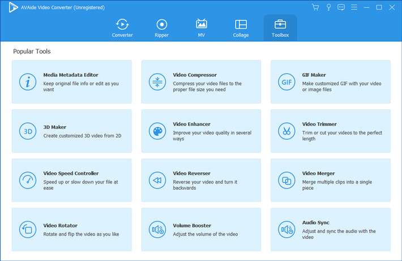
Task: Select the Video Merger icon
Action: (286, 181)
